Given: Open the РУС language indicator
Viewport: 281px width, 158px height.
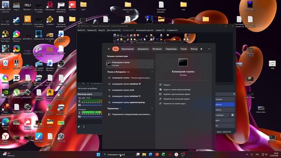Looking at the screenshot, I should [257, 154].
